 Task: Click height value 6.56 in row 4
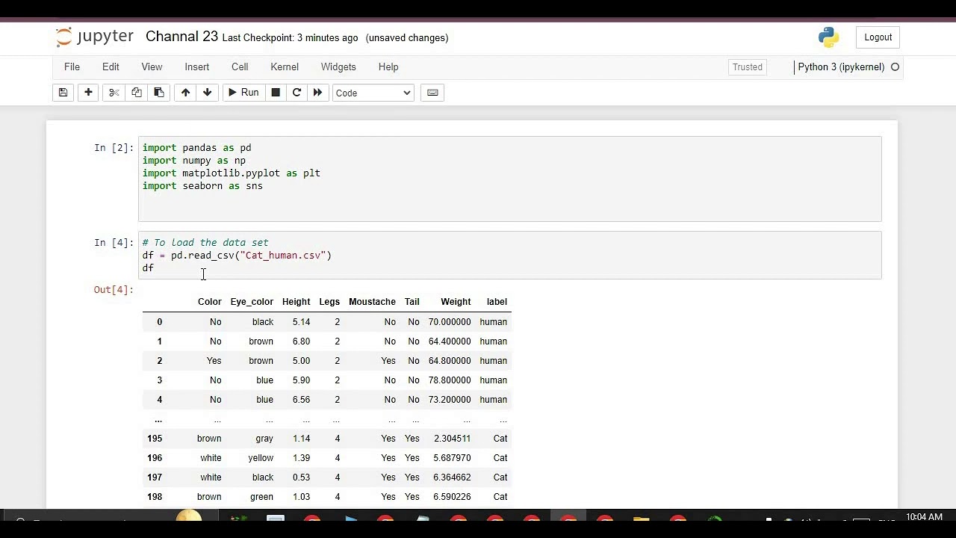pos(301,400)
